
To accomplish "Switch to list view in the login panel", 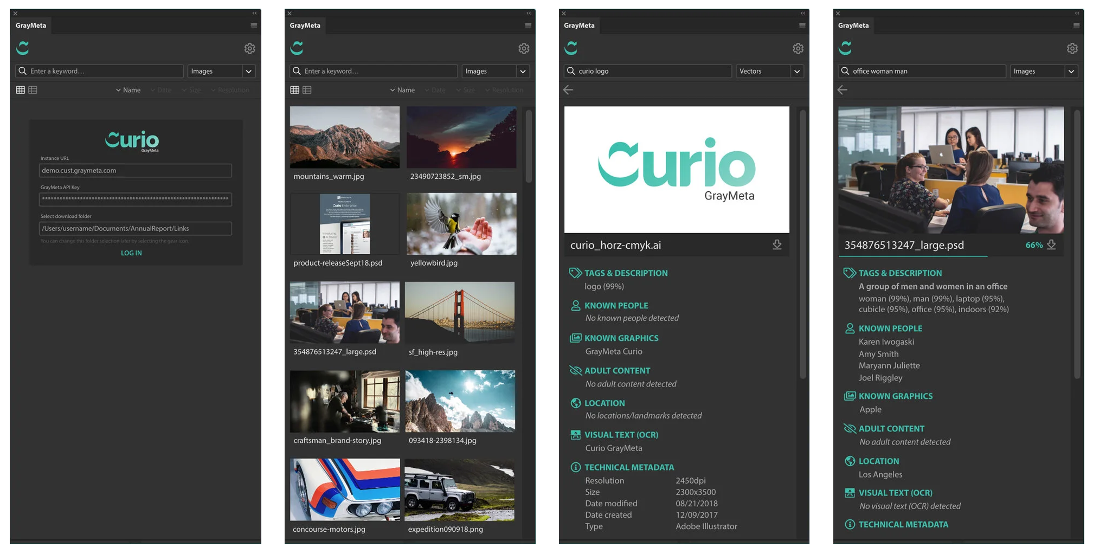I will click(33, 90).
